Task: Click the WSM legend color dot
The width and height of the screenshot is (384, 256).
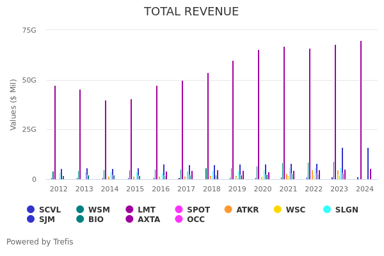Action: [x=80, y=210]
